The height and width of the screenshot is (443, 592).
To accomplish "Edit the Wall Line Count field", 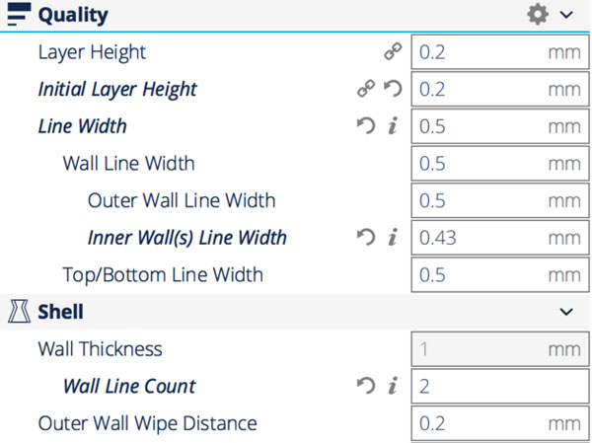I will (498, 386).
